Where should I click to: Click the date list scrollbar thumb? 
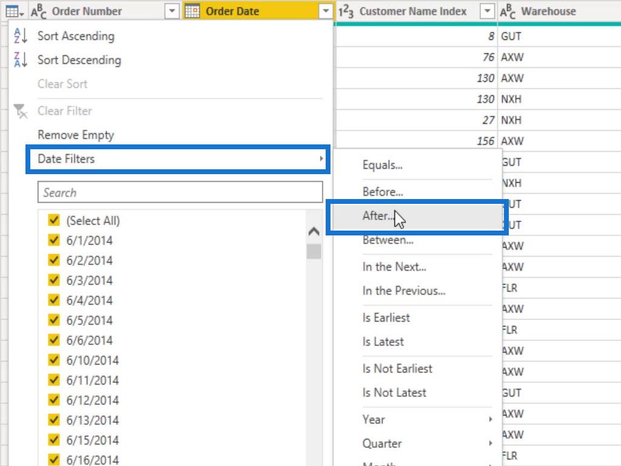click(314, 251)
